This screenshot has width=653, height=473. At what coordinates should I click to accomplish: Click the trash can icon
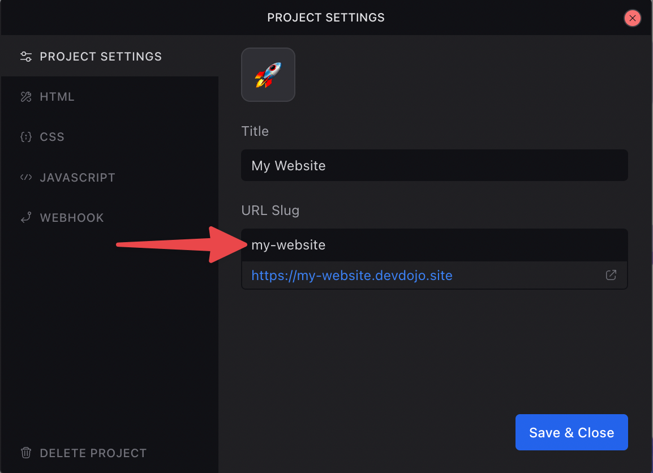pyautogui.click(x=26, y=453)
